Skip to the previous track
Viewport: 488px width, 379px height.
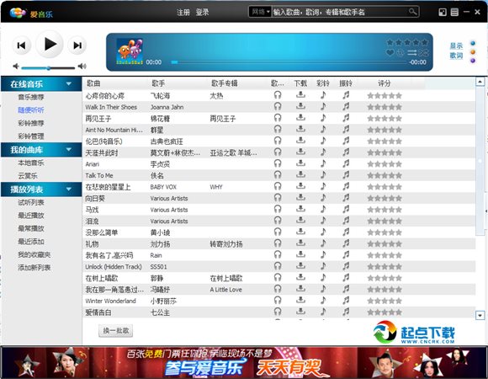tap(21, 45)
